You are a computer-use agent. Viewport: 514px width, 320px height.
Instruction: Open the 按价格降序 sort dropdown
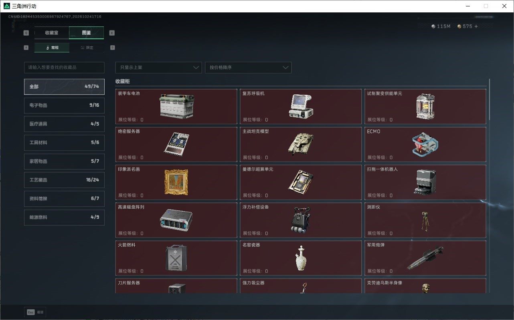coord(248,68)
